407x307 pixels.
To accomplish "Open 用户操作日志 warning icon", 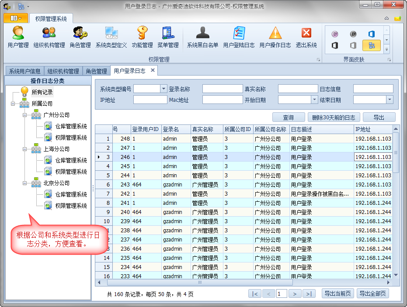I will pos(275,37).
